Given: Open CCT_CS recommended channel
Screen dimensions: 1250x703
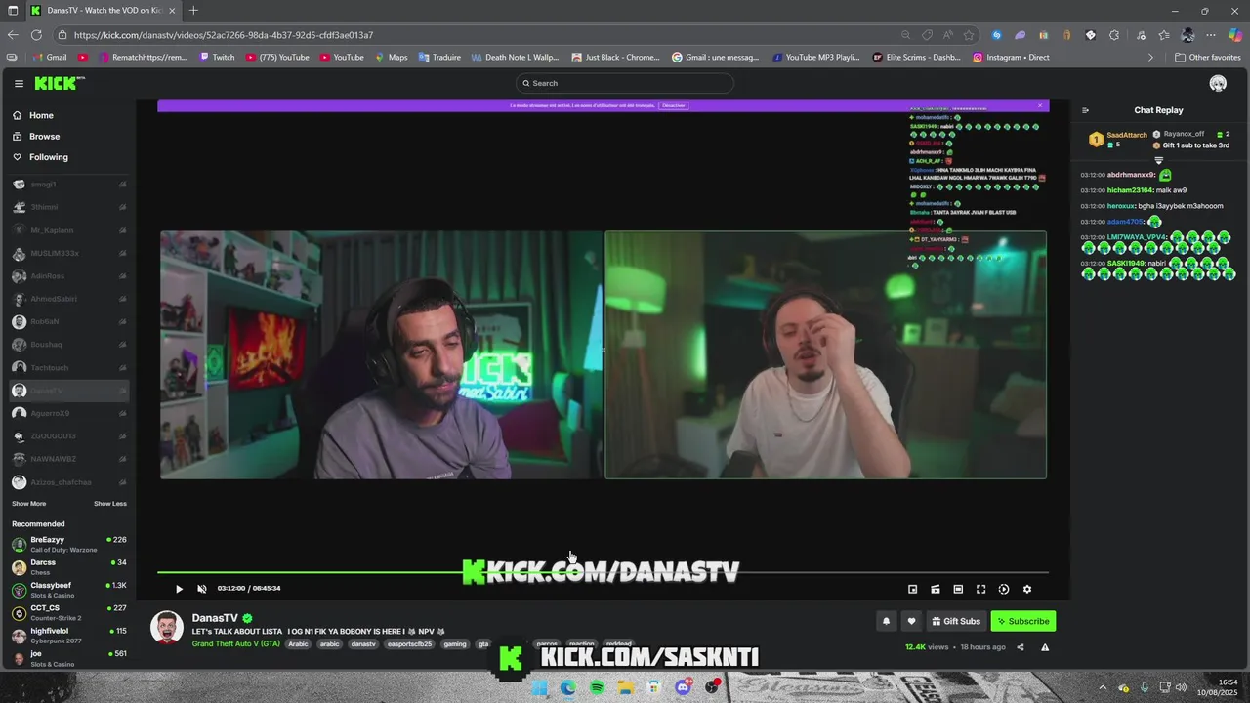Looking at the screenshot, I should [68, 612].
